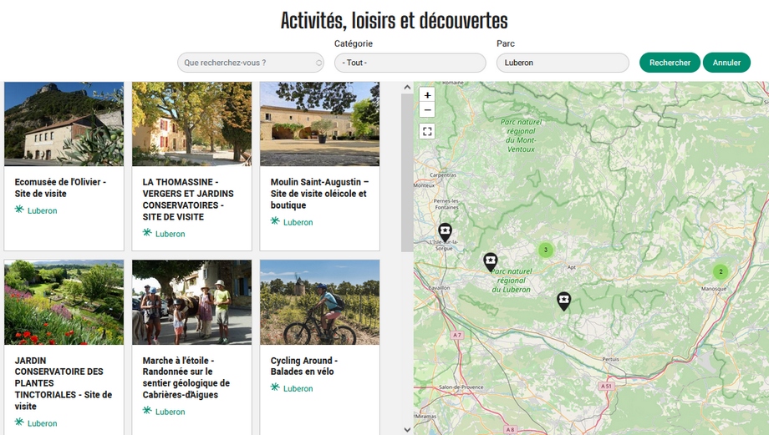The width and height of the screenshot is (769, 435).
Task: Click the Rechercher button
Action: [670, 63]
